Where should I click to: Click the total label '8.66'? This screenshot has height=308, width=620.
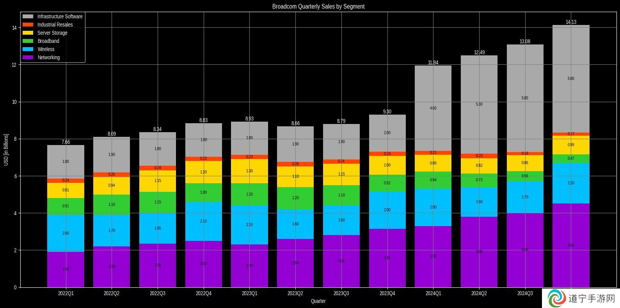295,123
